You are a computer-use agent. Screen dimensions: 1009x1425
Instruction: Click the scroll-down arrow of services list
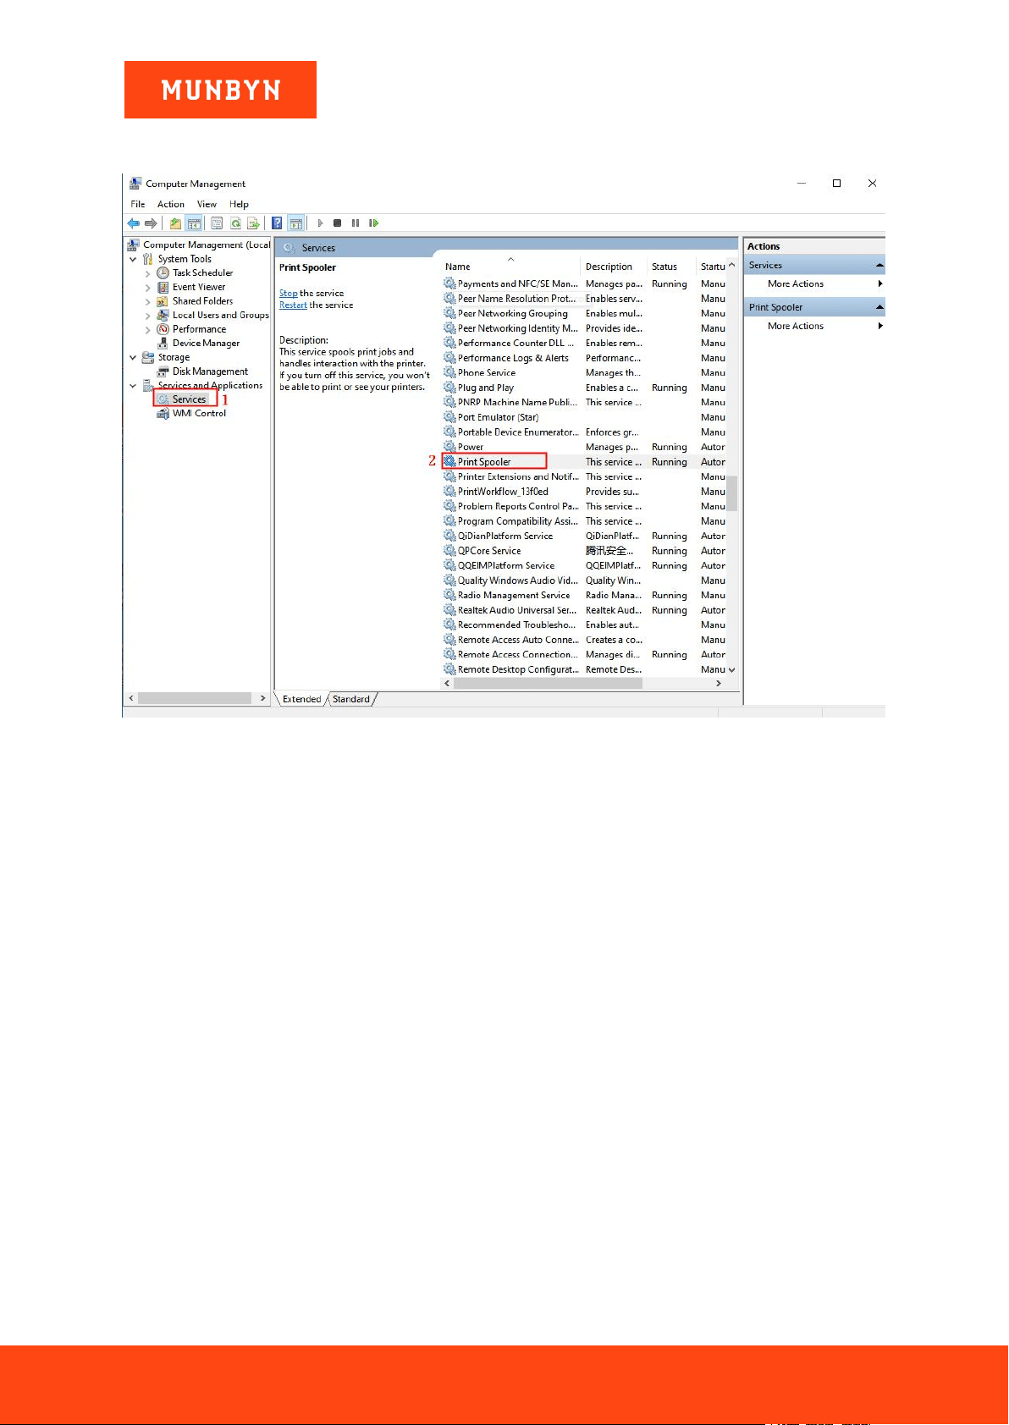coord(732,670)
